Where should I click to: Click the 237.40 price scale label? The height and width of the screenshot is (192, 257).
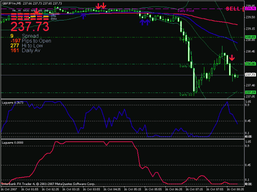(x=250, y=85)
